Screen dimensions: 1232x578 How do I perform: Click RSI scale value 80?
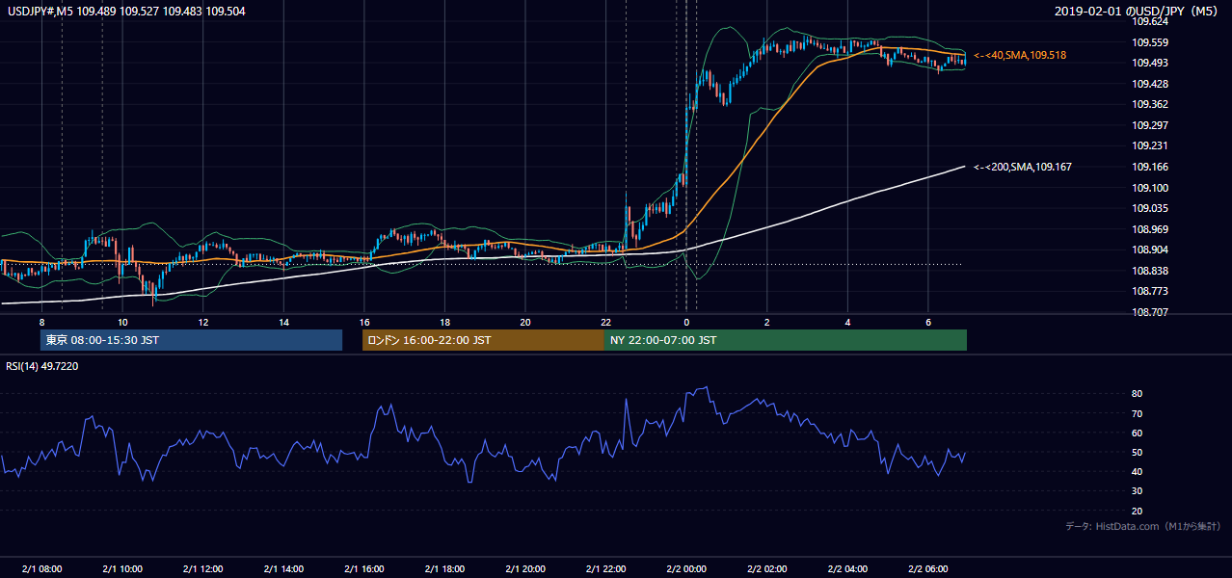coord(1137,394)
